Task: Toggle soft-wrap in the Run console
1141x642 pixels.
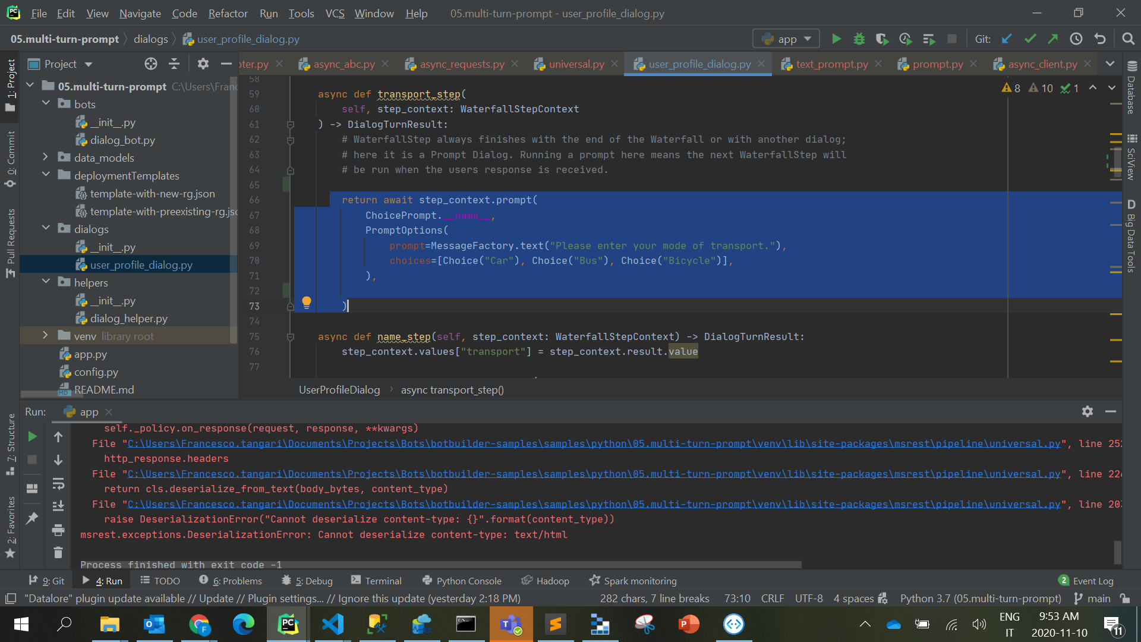Action: [58, 483]
